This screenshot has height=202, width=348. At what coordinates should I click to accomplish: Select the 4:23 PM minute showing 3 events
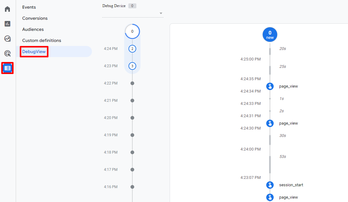[x=132, y=66]
